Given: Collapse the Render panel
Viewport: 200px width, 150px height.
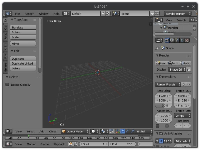Looking at the screenshot, I should 157,55.
